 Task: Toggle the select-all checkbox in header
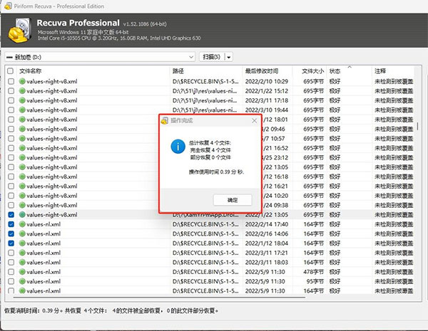(11, 71)
